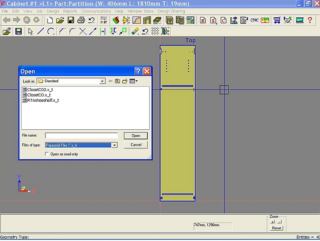The height and width of the screenshot is (241, 320).
Task: Expand the Files of type dropdown
Action: coord(114,145)
